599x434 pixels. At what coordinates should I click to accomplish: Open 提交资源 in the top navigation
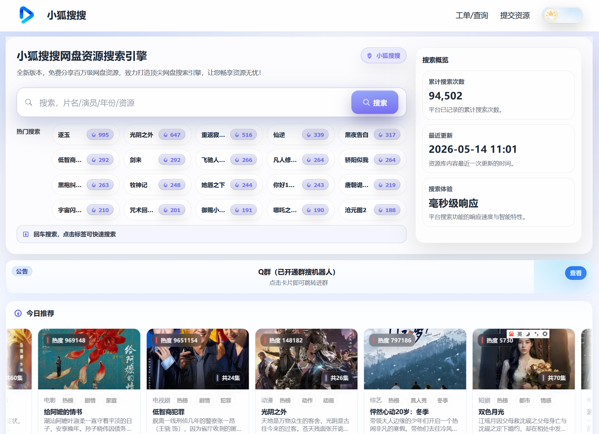[515, 15]
